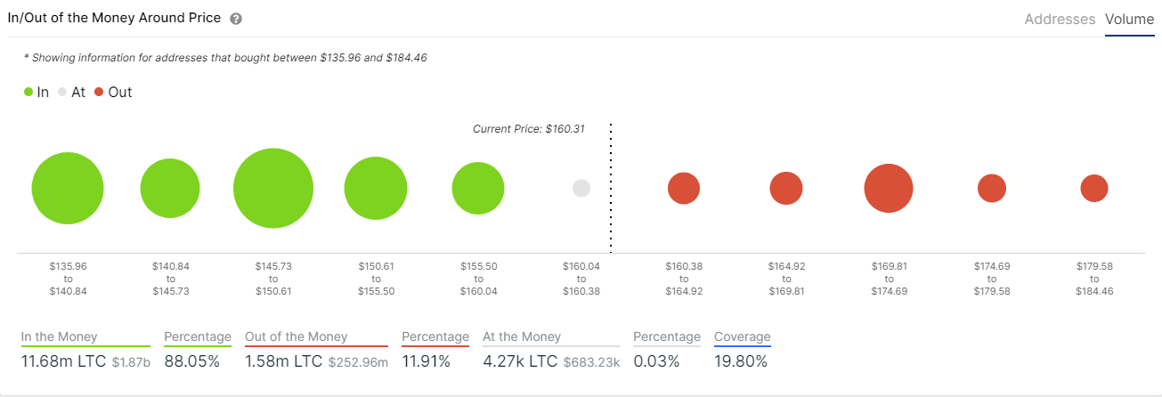Click the In the Money label
Image resolution: width=1162 pixels, height=397 pixels.
click(x=60, y=337)
